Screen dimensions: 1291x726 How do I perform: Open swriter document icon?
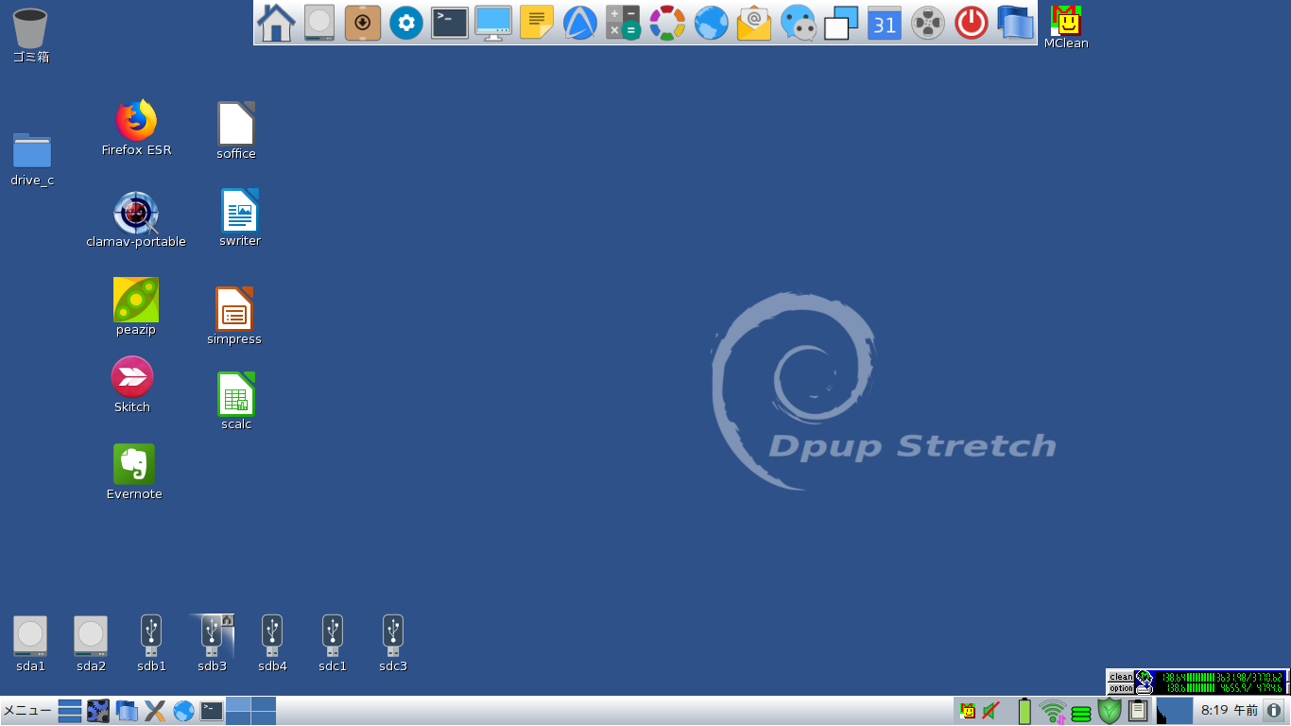[x=240, y=217]
